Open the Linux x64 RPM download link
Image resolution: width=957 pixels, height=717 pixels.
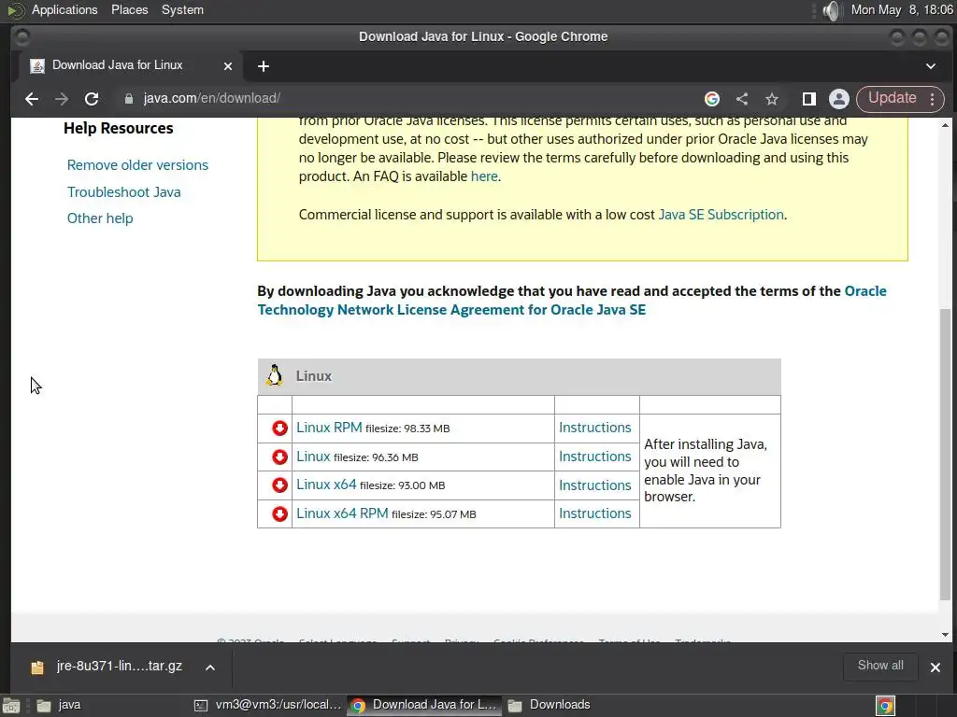click(x=342, y=513)
